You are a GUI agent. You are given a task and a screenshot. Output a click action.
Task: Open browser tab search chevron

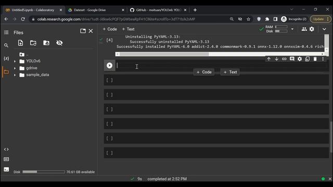(292, 9)
